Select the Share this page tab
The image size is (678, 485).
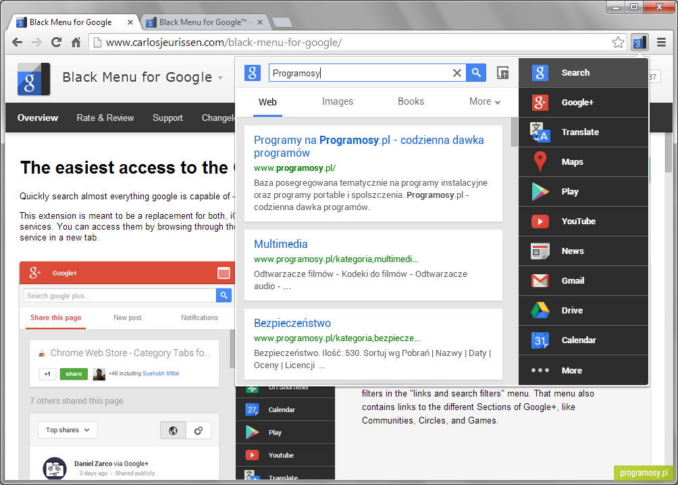tap(56, 317)
